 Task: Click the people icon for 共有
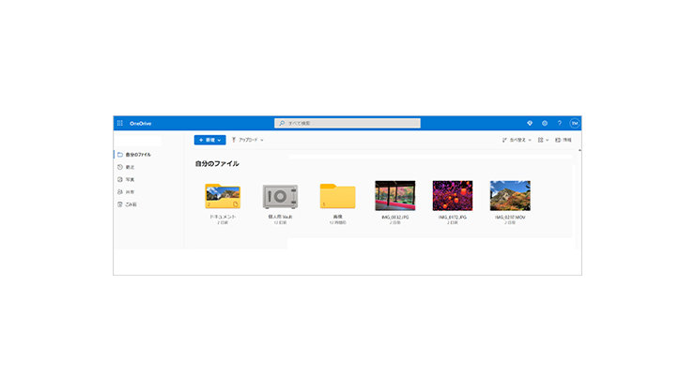point(119,192)
